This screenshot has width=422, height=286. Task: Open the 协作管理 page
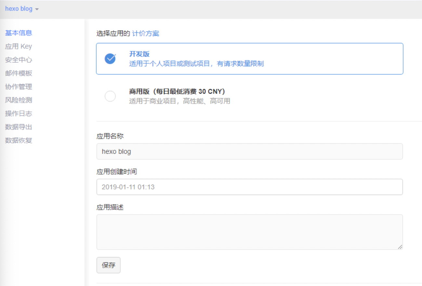19,87
